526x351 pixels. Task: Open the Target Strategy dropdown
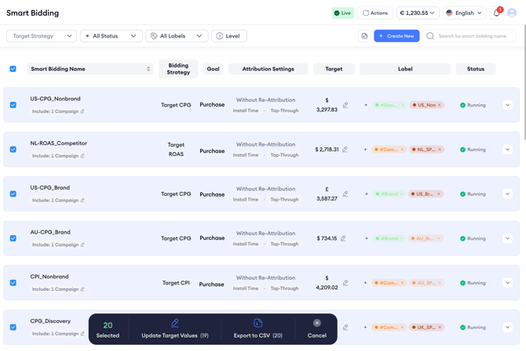[x=42, y=36]
